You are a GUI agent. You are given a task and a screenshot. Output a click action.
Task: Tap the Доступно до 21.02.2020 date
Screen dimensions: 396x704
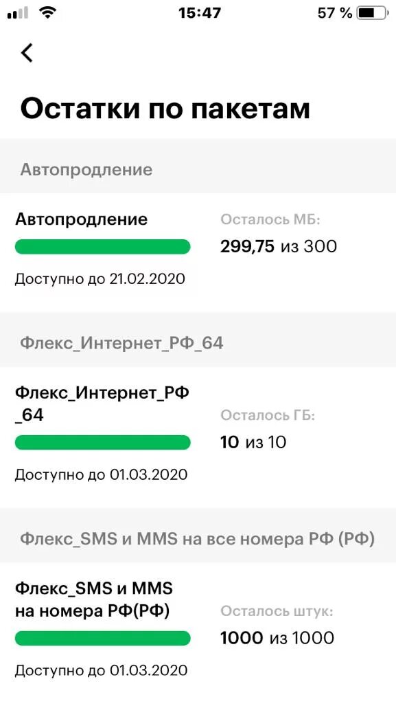pyautogui.click(x=100, y=279)
